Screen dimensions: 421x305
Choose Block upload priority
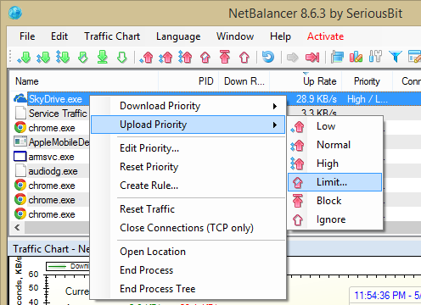[334, 201]
